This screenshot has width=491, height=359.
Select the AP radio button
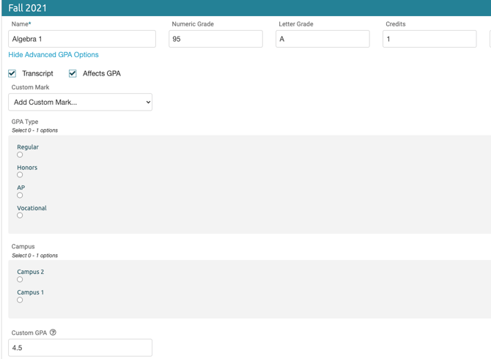[x=20, y=195]
